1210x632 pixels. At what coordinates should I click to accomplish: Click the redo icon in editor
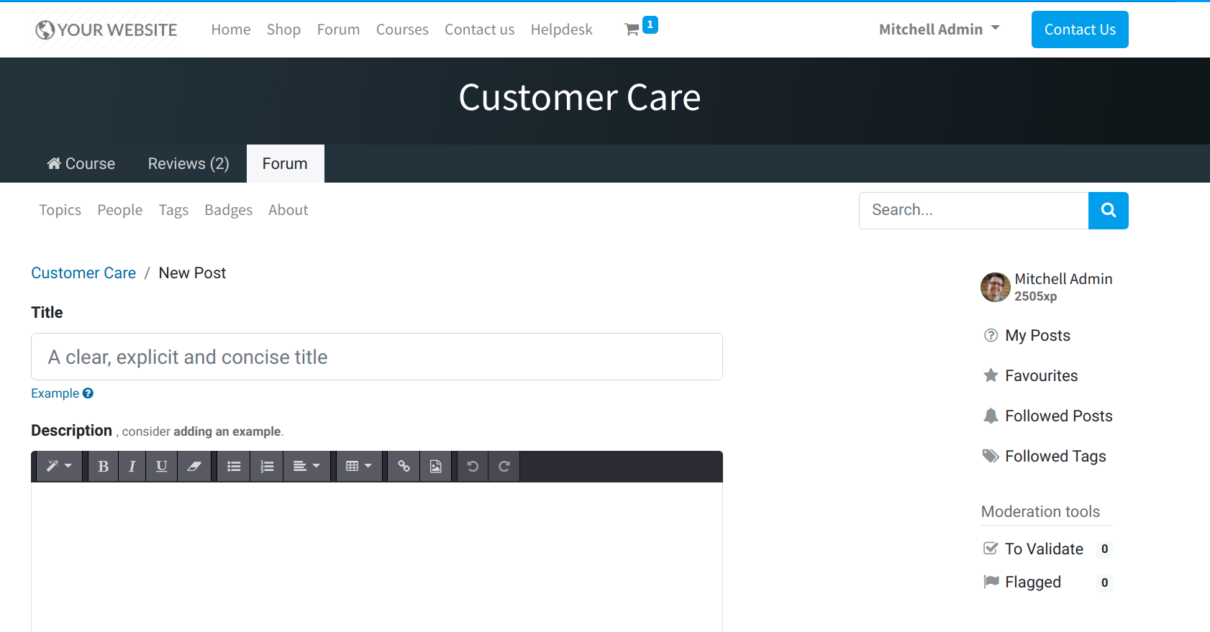pos(504,467)
